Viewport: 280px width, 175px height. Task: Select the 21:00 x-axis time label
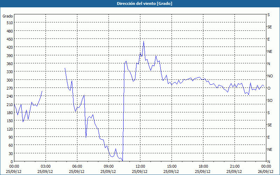pyautogui.click(x=234, y=167)
